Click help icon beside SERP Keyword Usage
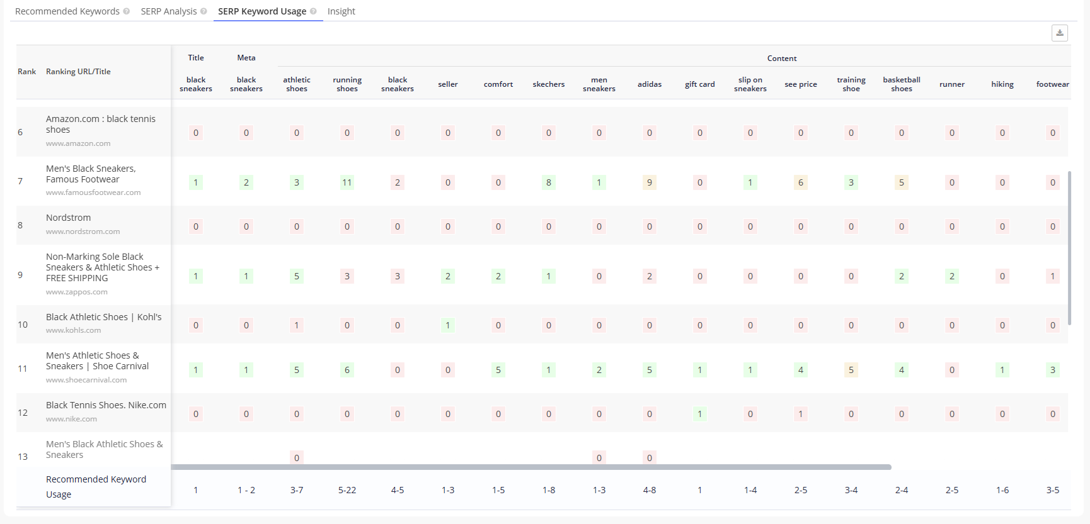The width and height of the screenshot is (1090, 524). 313,11
